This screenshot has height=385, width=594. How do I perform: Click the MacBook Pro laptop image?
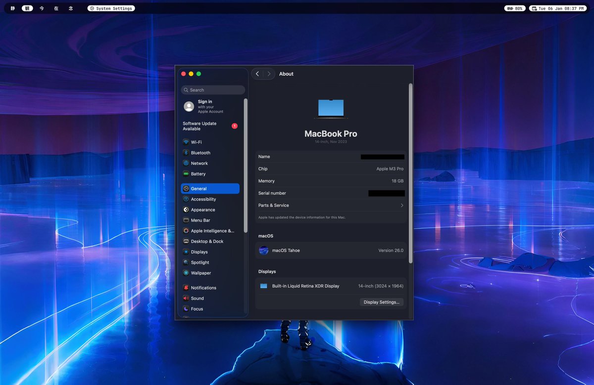[x=331, y=109]
